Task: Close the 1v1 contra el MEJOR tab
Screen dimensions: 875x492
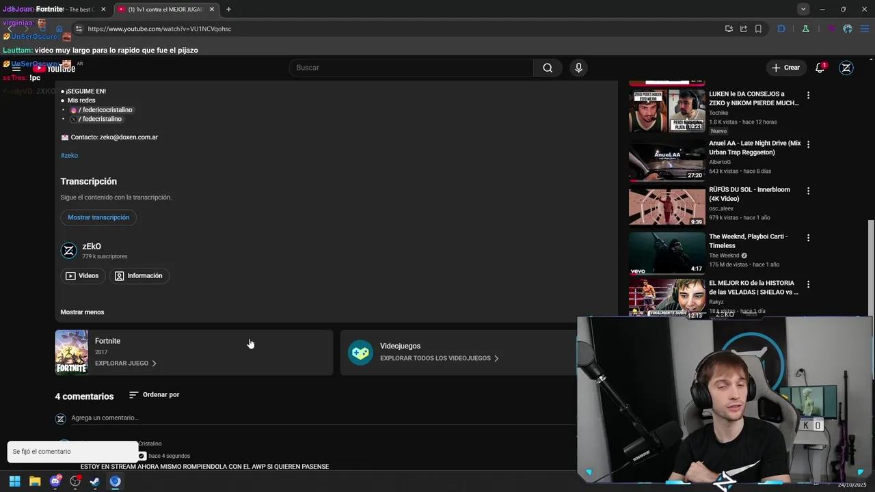Action: click(212, 9)
